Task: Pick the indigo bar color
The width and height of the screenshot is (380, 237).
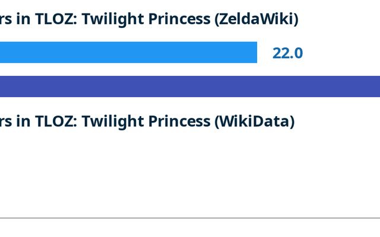Action: [x=59, y=87]
